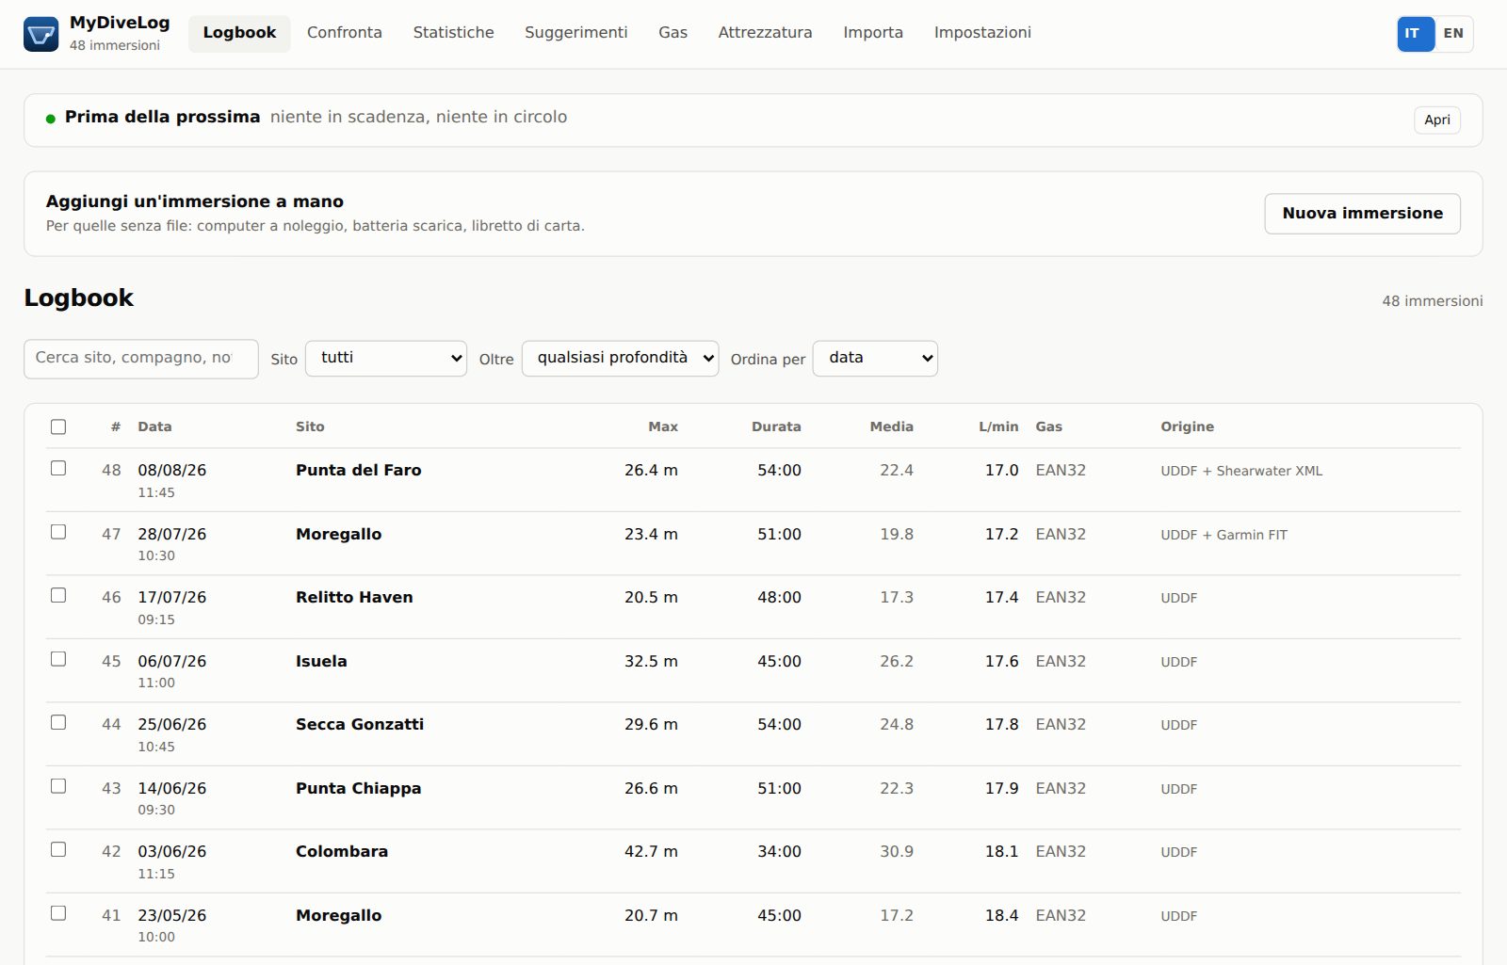Click the 30.9 average depth value
Screen dimensions: 1507x965
tap(897, 852)
